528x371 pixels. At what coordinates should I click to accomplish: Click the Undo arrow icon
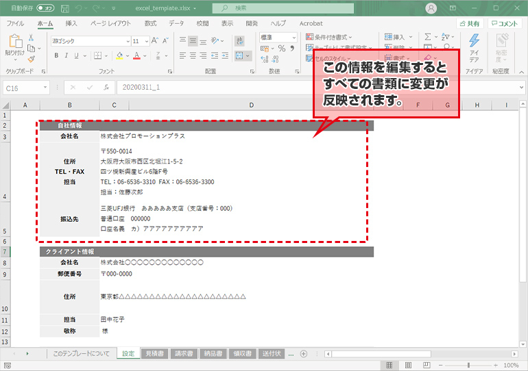(x=78, y=8)
